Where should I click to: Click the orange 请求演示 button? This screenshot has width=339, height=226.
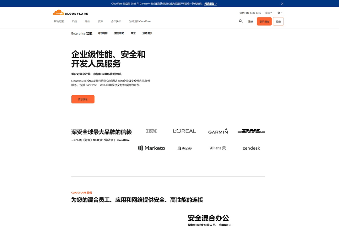pyautogui.click(x=83, y=99)
